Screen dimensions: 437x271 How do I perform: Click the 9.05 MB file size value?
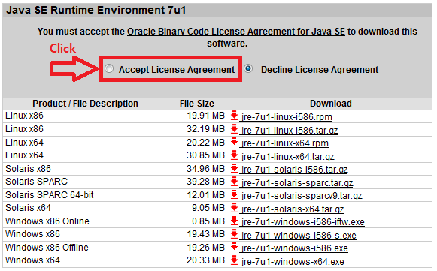pos(208,208)
